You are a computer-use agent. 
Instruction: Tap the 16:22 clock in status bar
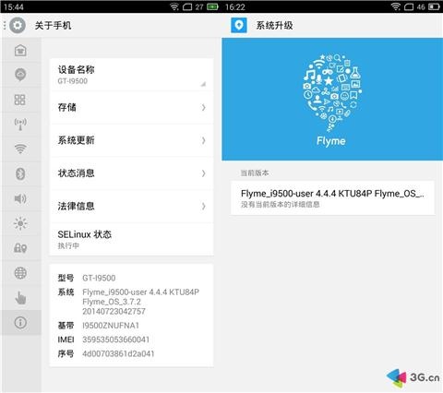[x=235, y=6]
